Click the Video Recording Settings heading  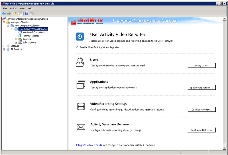point(108,104)
